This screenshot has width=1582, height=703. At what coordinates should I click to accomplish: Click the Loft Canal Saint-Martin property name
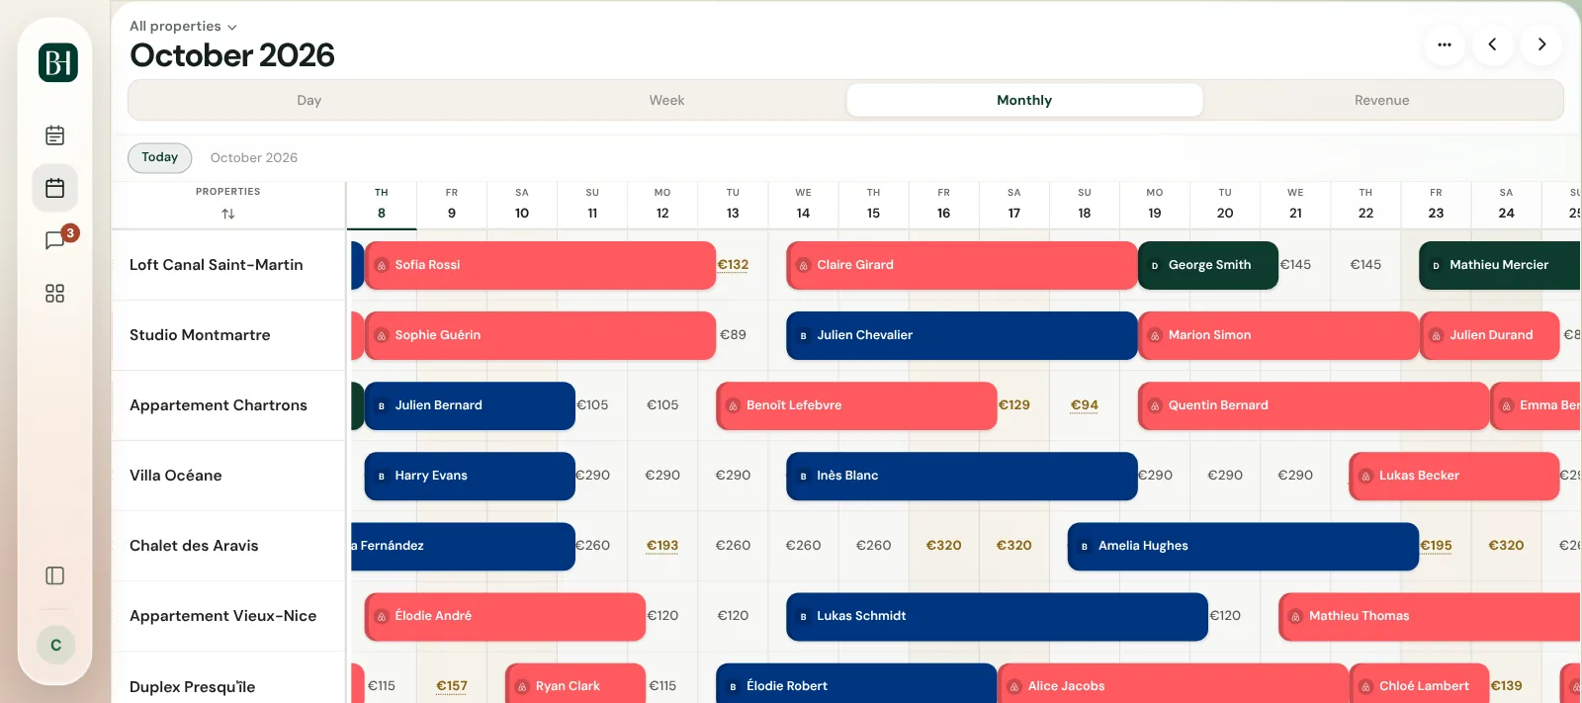(x=217, y=265)
